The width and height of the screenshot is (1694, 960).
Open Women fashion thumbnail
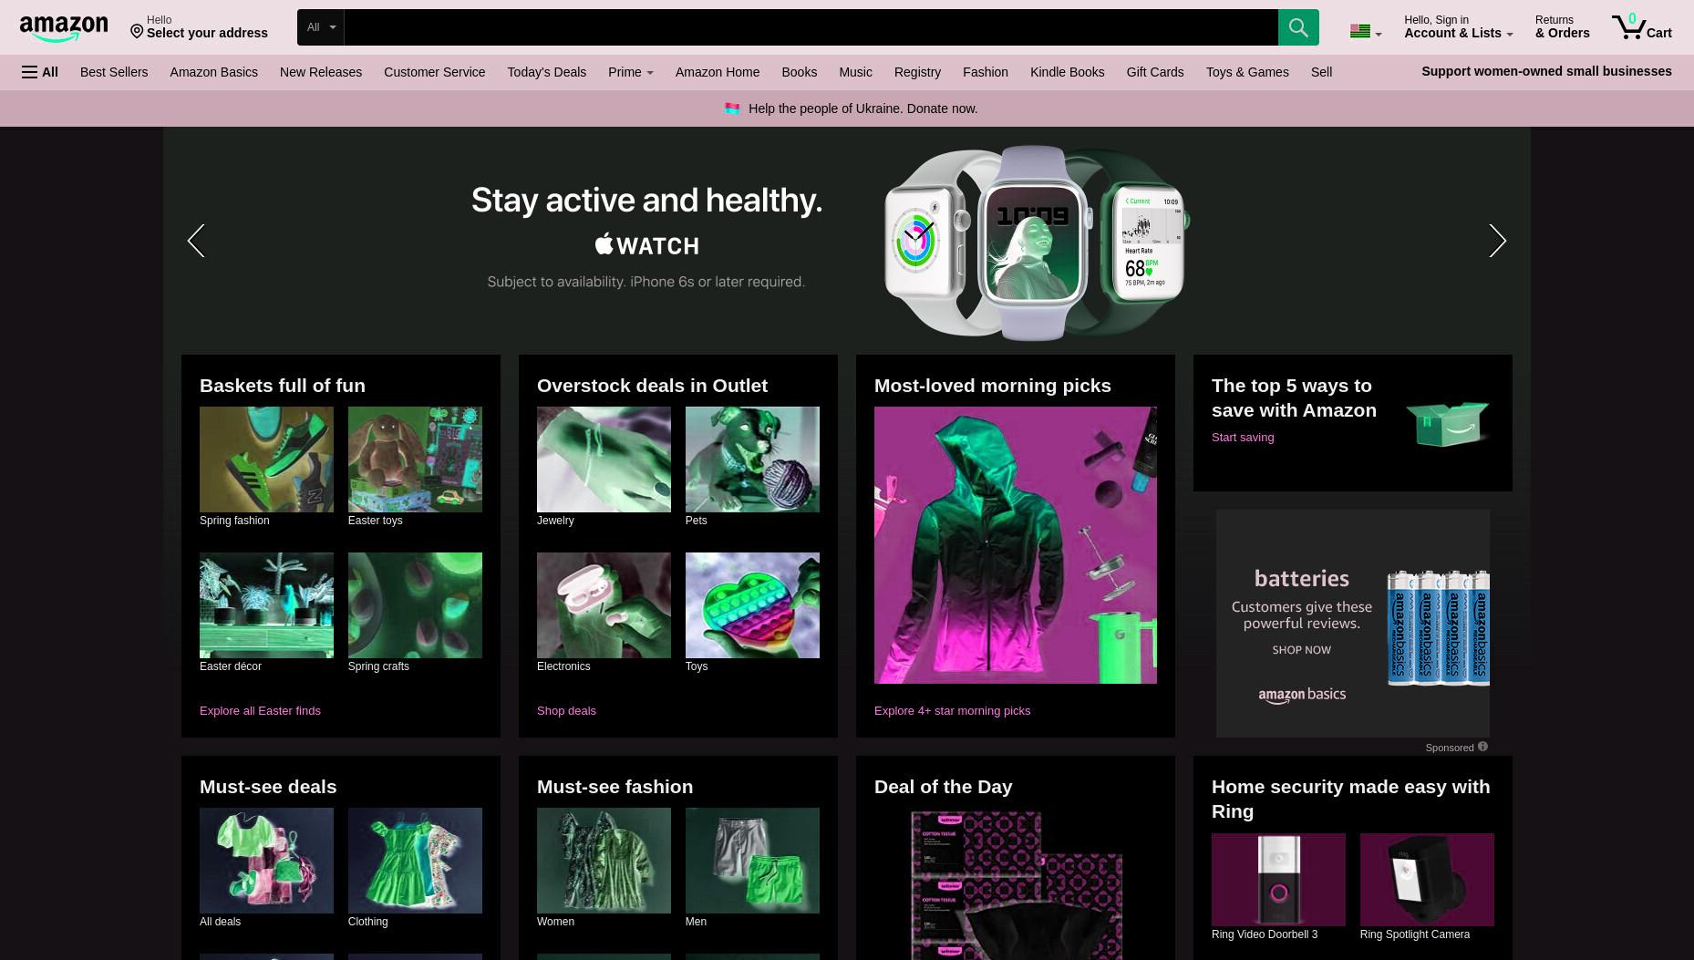(604, 861)
